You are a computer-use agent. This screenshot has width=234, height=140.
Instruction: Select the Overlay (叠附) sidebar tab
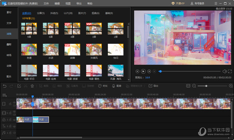(x=9, y=44)
